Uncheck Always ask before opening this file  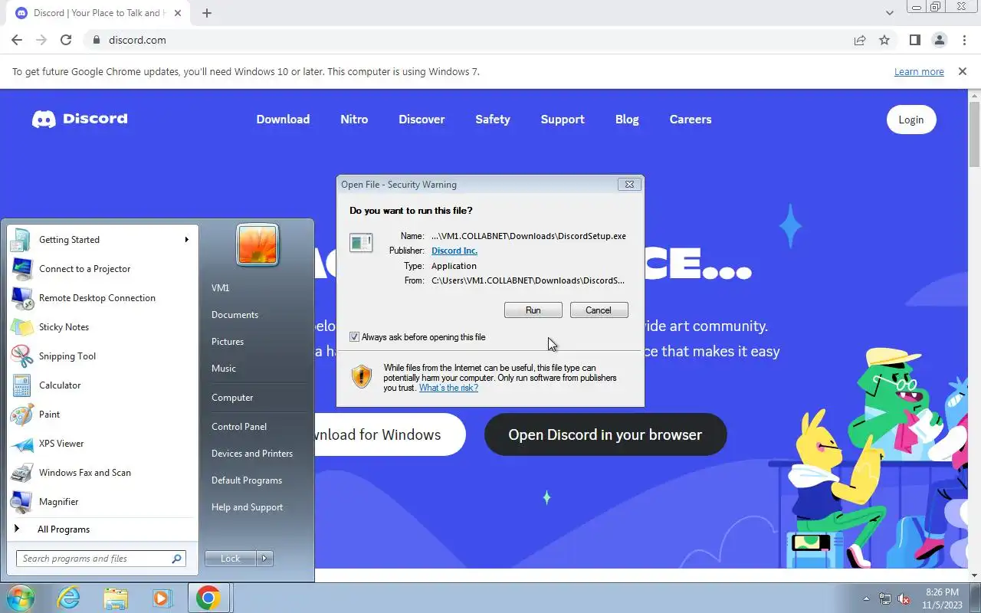pyautogui.click(x=354, y=337)
